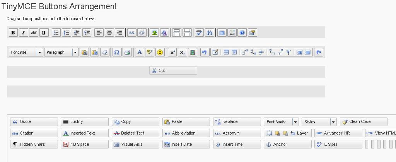Click the numbered list icon
This screenshot has width=396, height=162.
(67, 33)
